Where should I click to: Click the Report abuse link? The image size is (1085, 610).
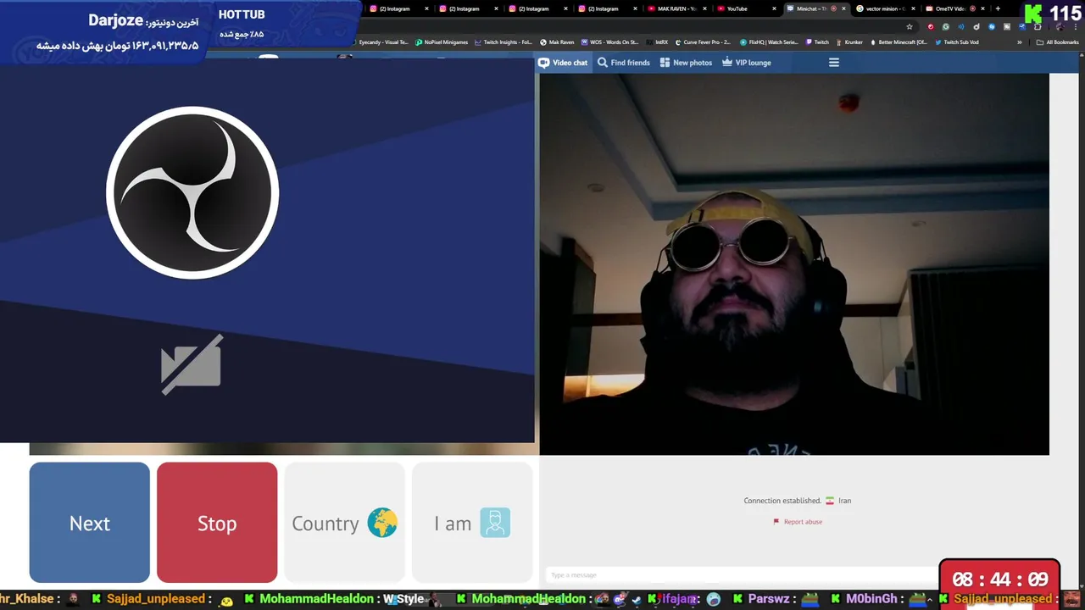[x=803, y=522]
